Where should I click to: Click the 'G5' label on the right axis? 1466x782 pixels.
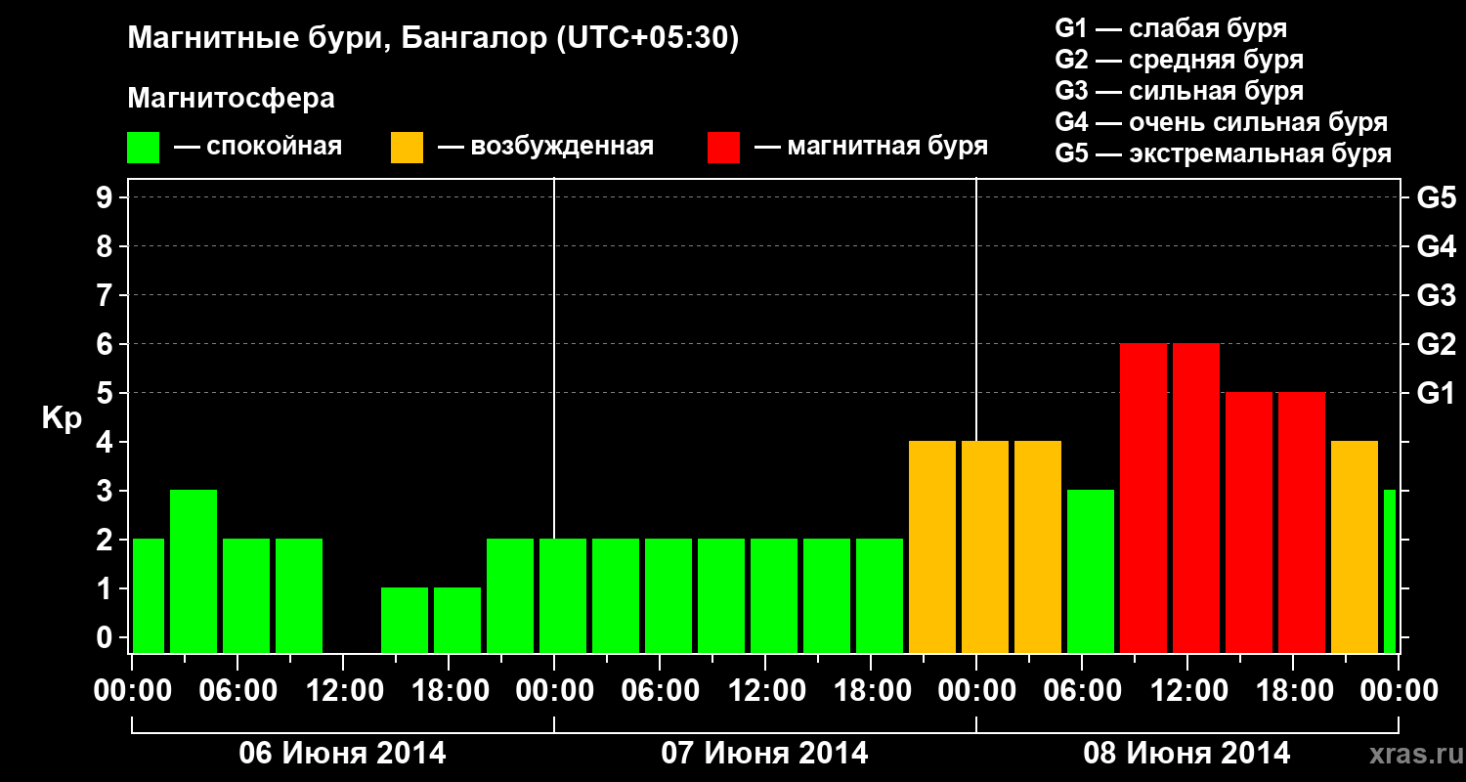(1436, 197)
